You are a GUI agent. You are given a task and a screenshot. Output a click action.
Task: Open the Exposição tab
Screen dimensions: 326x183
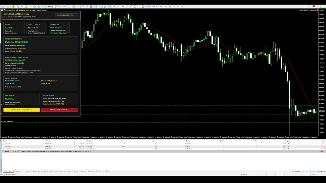[18, 171]
